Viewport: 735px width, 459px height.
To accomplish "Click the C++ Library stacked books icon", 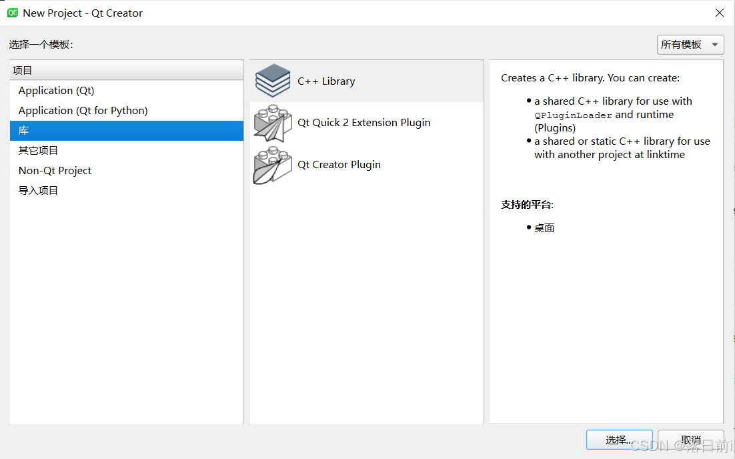I will (x=273, y=81).
